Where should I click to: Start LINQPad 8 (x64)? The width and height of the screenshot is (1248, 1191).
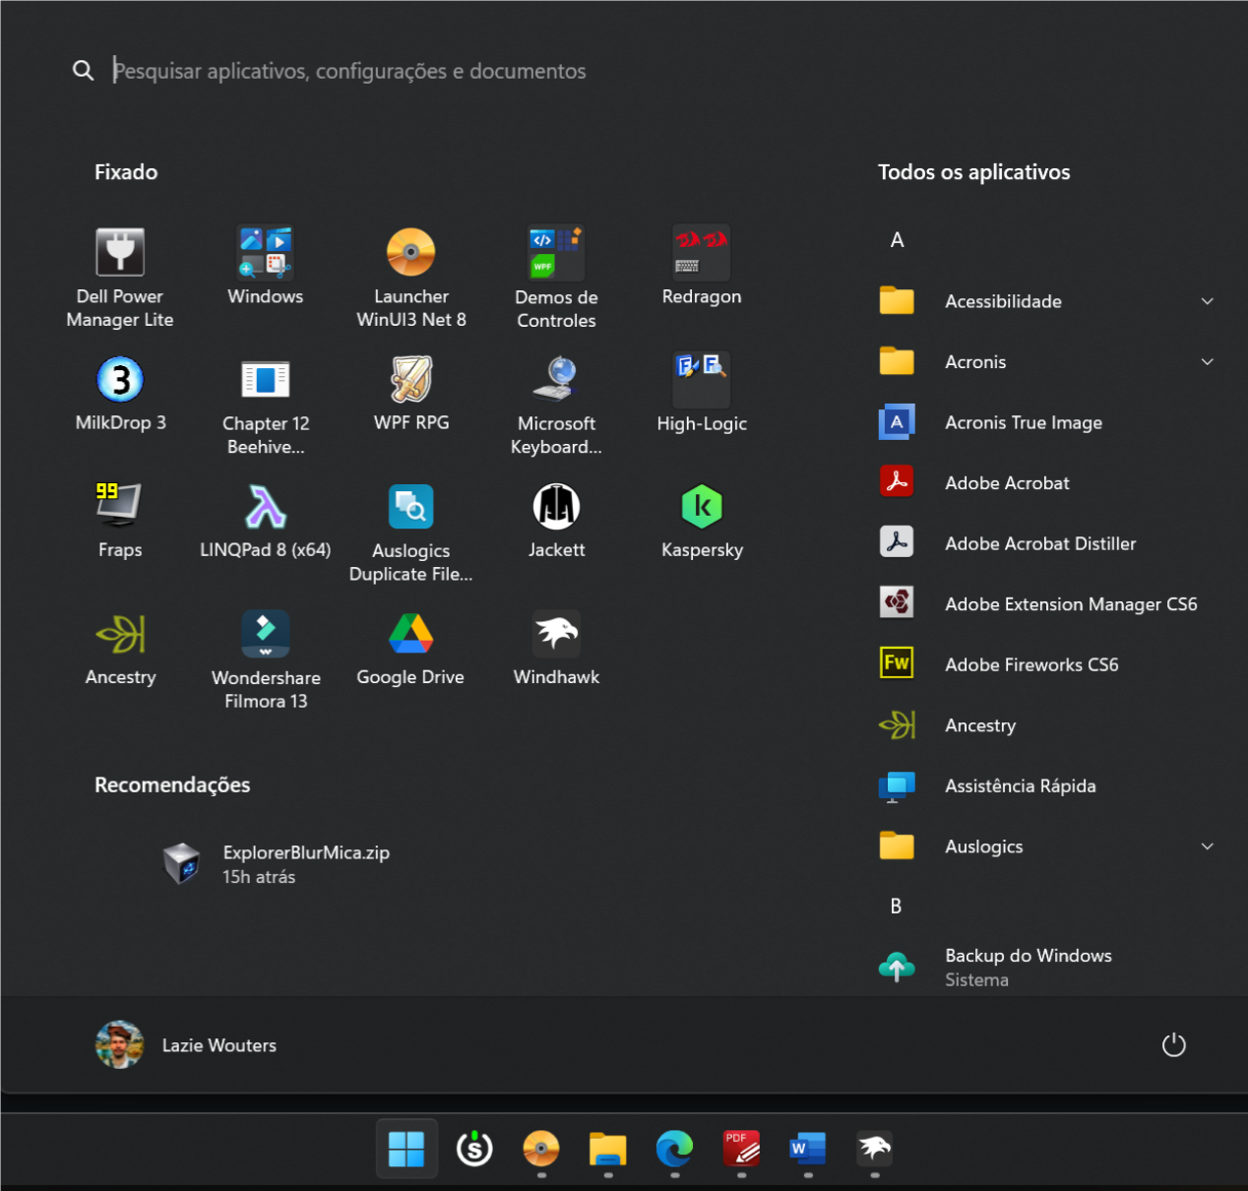click(x=266, y=520)
